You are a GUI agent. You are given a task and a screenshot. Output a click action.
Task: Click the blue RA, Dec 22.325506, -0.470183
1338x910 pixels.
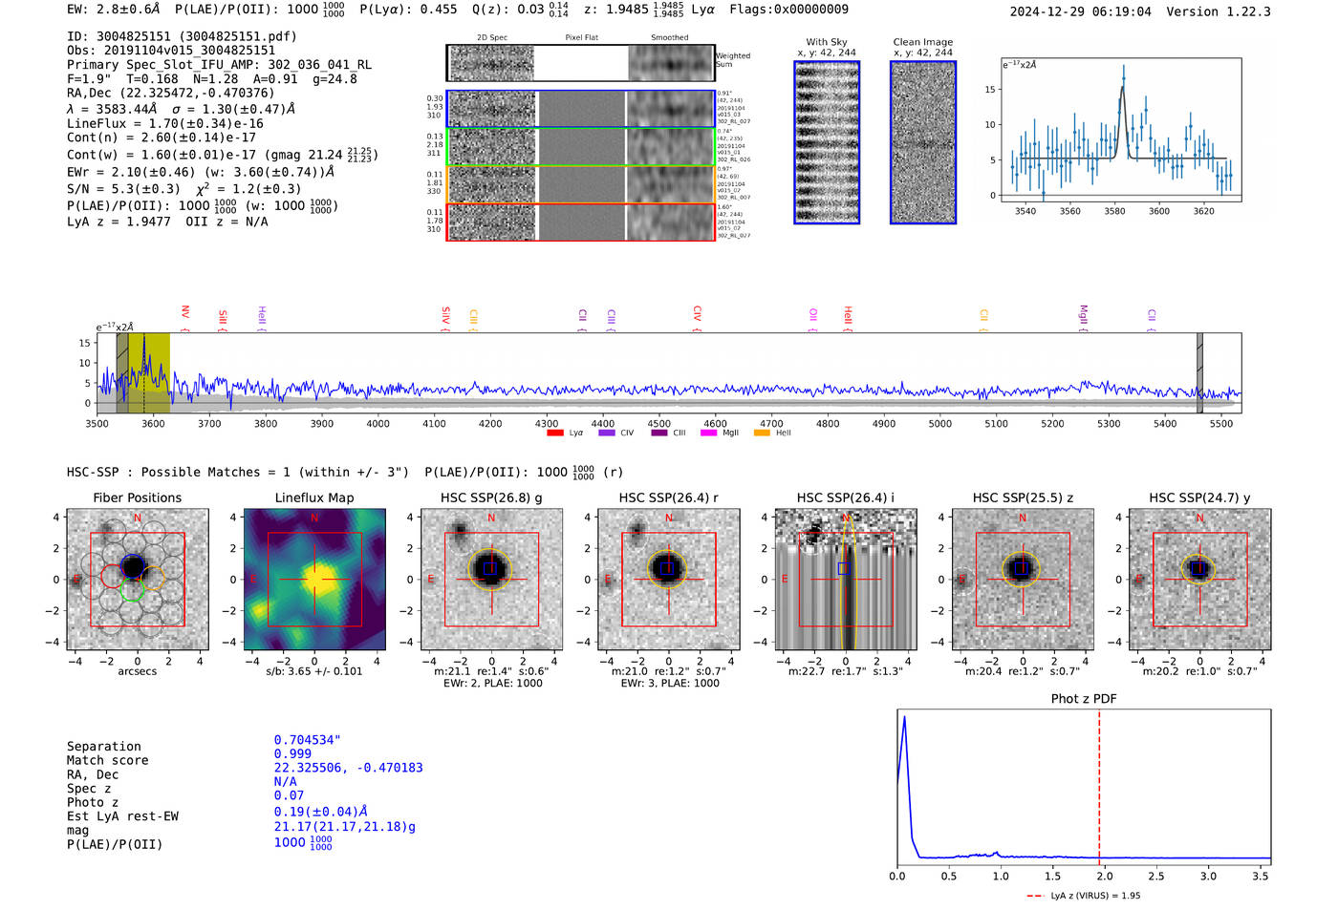coord(348,768)
